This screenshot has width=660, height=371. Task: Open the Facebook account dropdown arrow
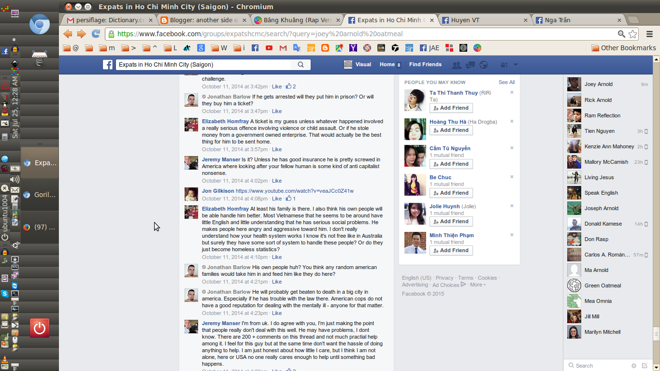(516, 65)
